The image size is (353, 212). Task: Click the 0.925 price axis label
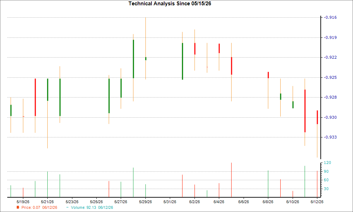[331, 77]
